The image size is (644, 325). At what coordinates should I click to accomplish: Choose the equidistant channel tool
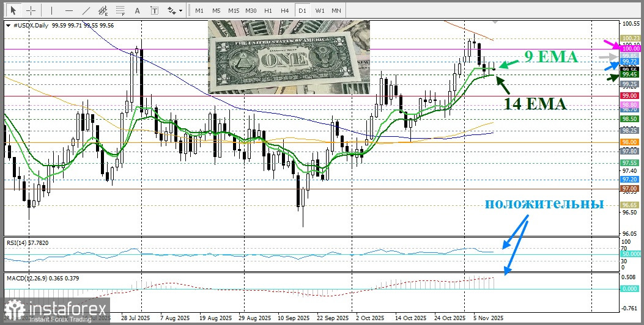(x=103, y=10)
